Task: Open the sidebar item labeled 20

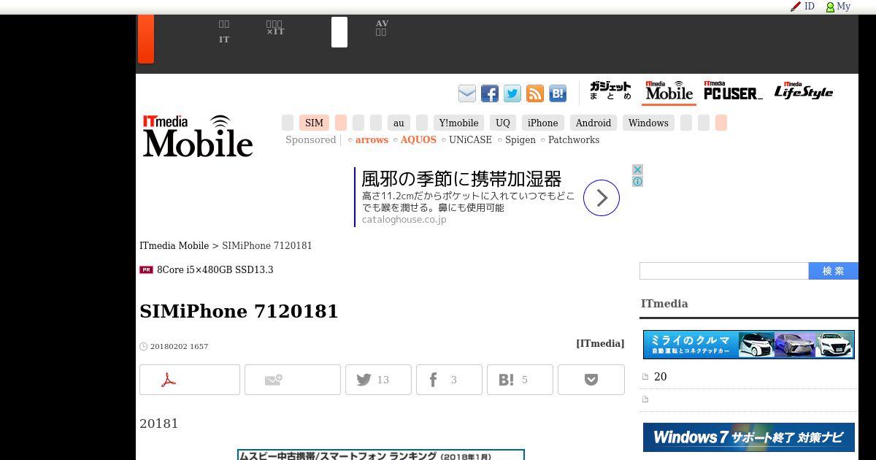Action: coord(660,377)
